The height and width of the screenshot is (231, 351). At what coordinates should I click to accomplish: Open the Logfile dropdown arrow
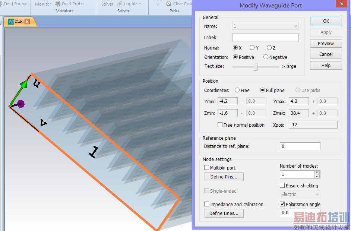click(x=140, y=4)
